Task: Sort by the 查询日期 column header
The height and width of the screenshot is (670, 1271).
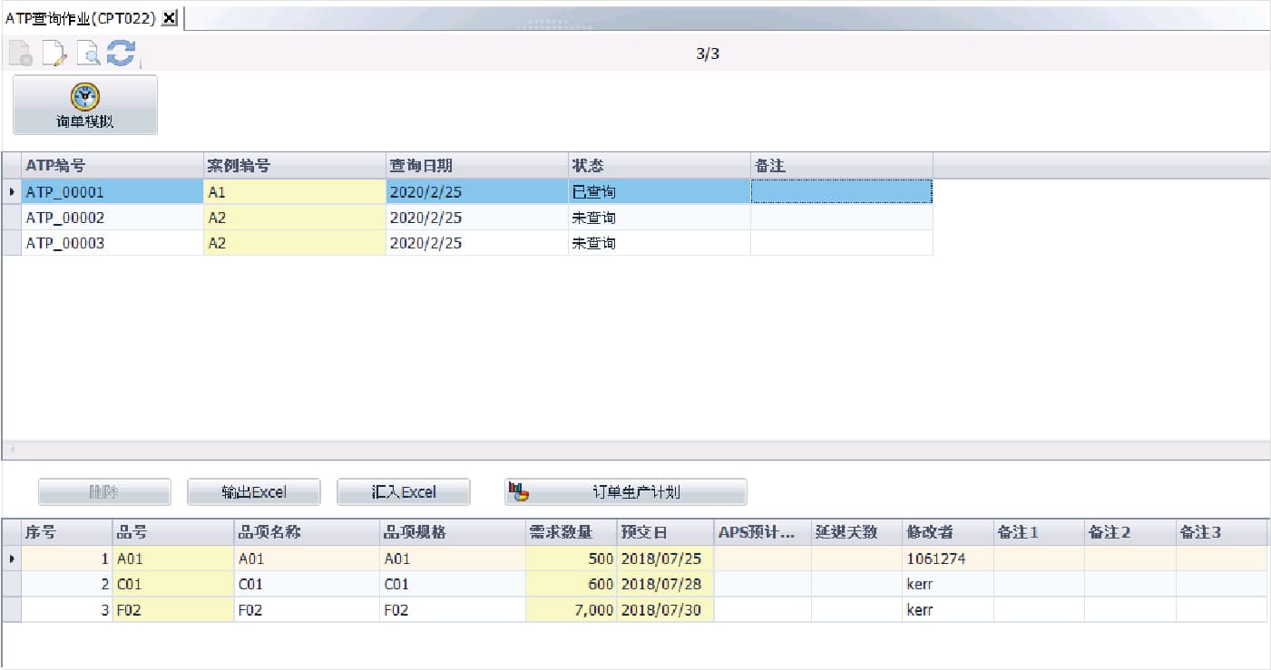Action: tap(476, 166)
